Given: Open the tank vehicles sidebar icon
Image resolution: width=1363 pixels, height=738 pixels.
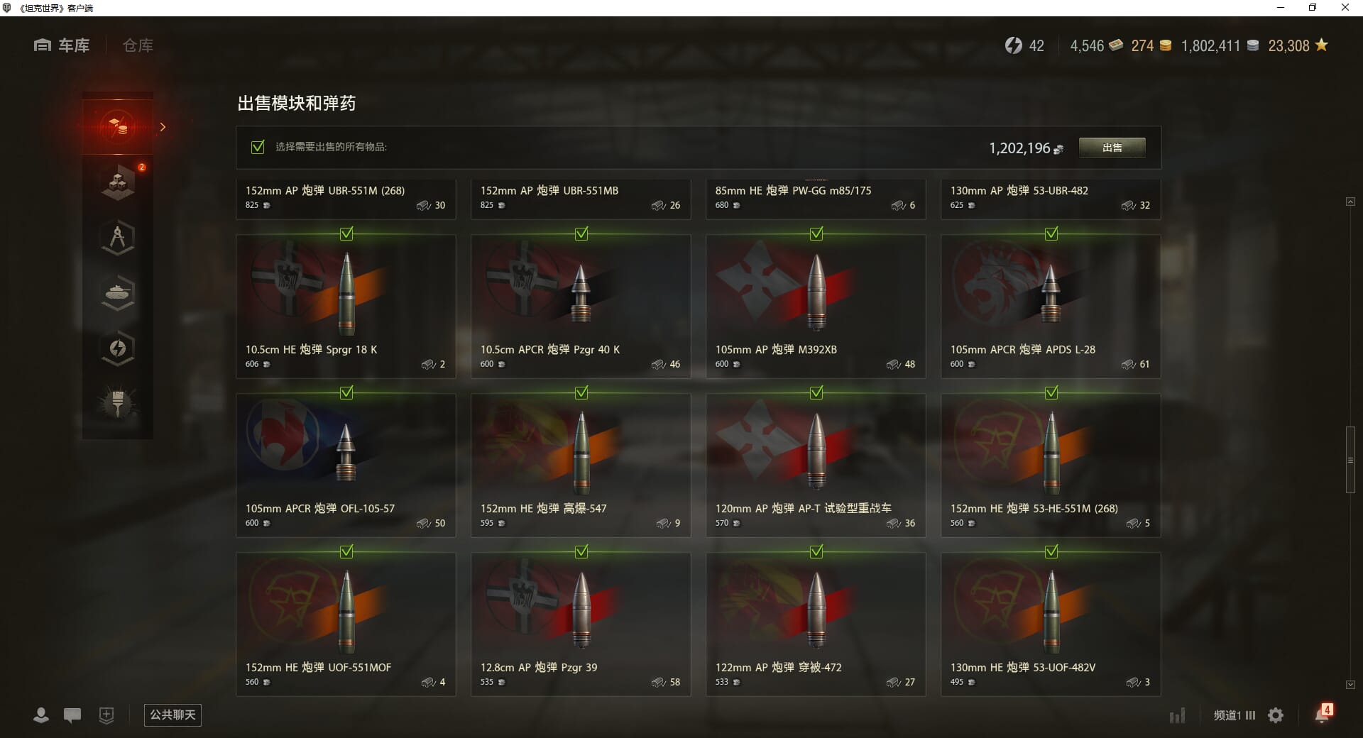Looking at the screenshot, I should [118, 293].
